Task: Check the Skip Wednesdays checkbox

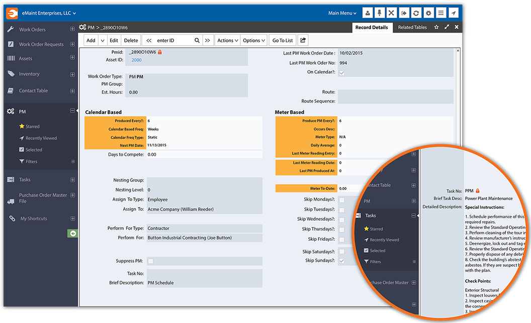Action: pyautogui.click(x=342, y=220)
